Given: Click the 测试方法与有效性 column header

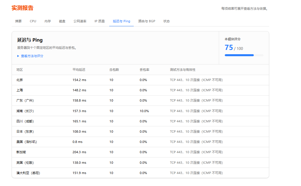Looking at the screenshot, I should (183, 70).
